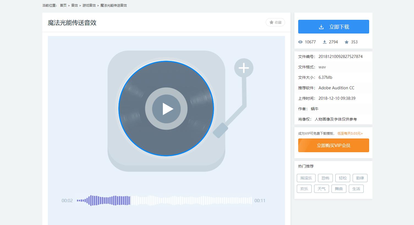Click the download count icon
Image resolution: width=414 pixels, height=225 pixels.
click(325, 42)
